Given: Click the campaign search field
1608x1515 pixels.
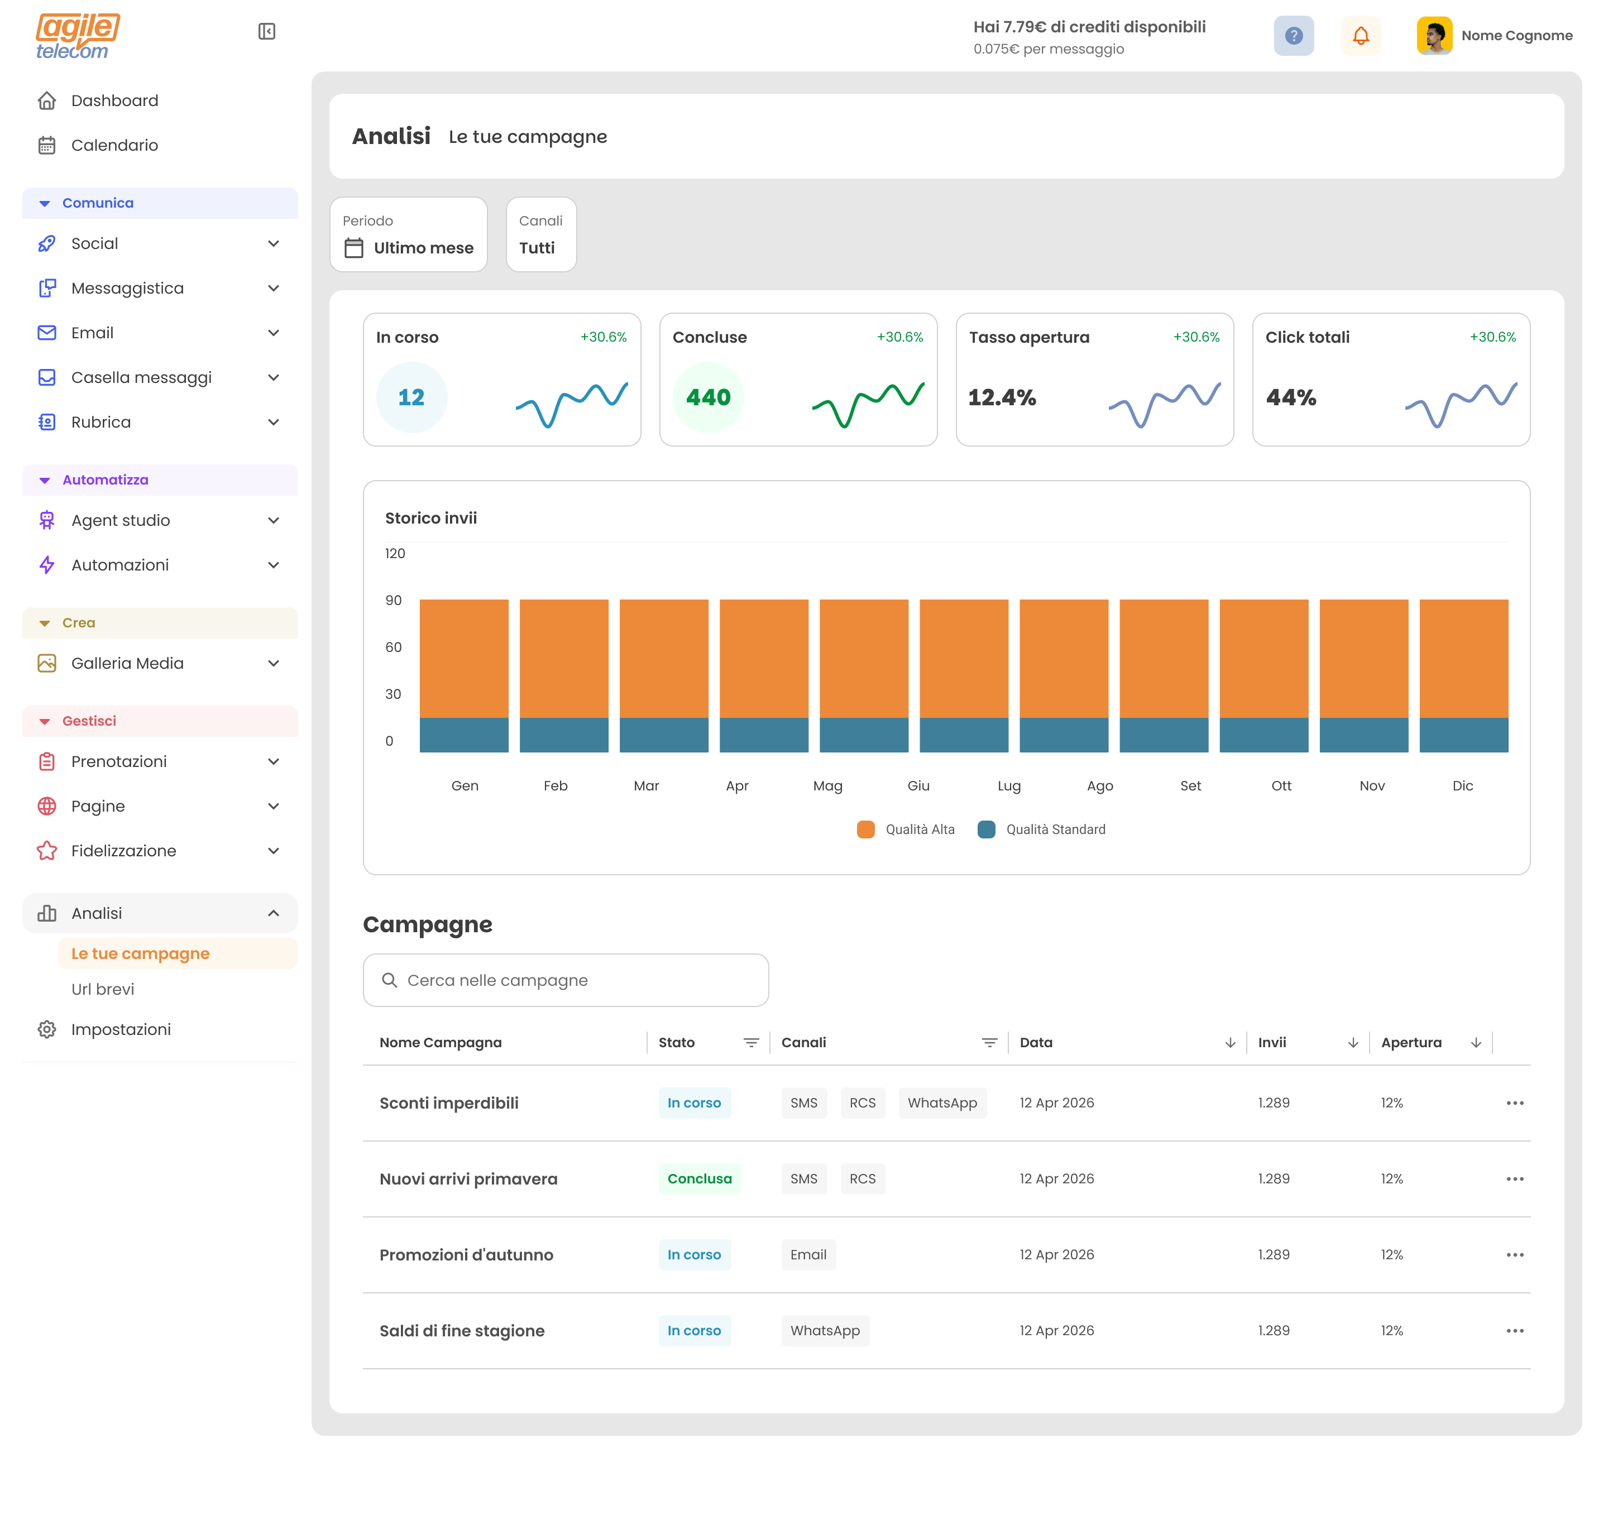Looking at the screenshot, I should [x=566, y=980].
